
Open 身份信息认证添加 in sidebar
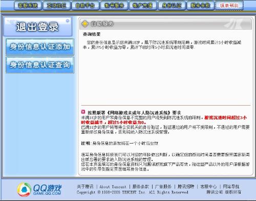tap(40, 47)
